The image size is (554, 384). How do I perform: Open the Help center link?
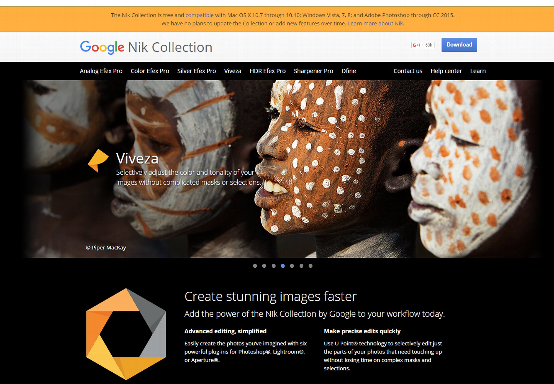click(446, 71)
